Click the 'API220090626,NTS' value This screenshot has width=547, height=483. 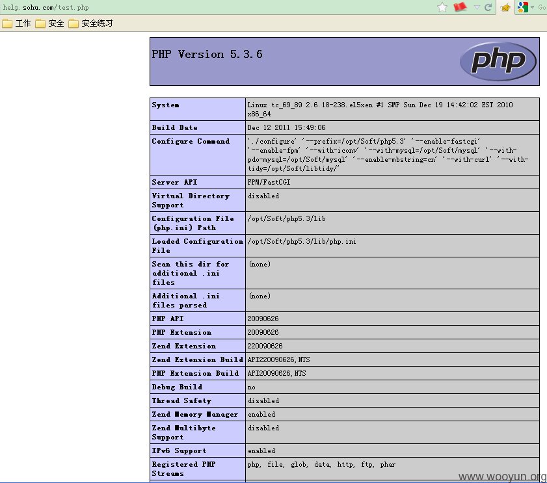click(x=278, y=359)
